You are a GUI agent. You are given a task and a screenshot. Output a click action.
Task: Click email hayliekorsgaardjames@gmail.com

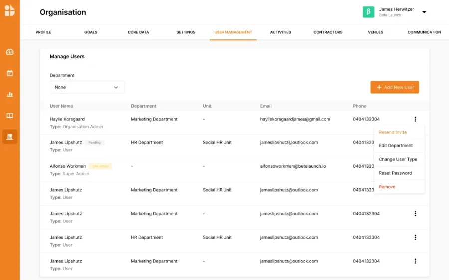tap(295, 119)
